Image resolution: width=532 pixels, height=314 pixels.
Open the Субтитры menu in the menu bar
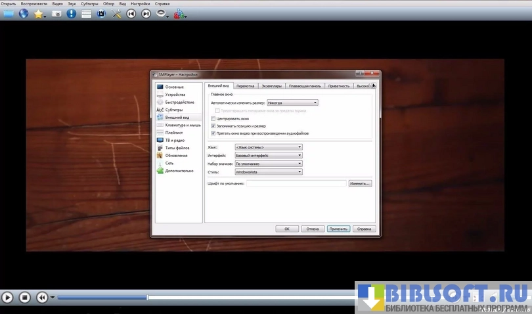pyautogui.click(x=89, y=3)
